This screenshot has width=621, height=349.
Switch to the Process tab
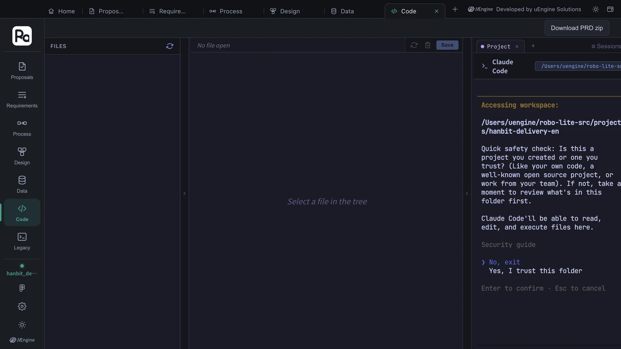226,11
